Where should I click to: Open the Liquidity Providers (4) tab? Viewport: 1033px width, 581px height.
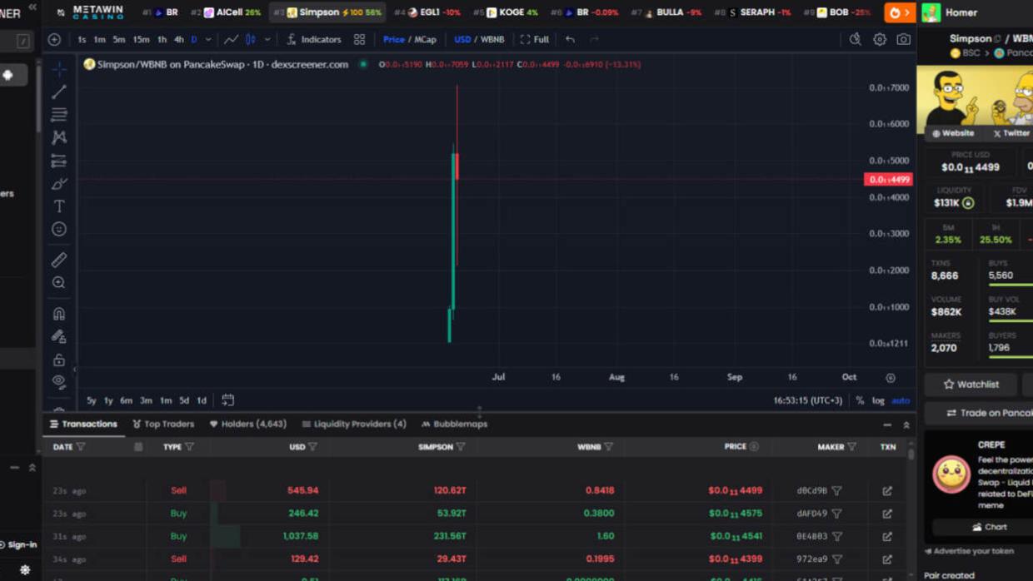coord(354,424)
